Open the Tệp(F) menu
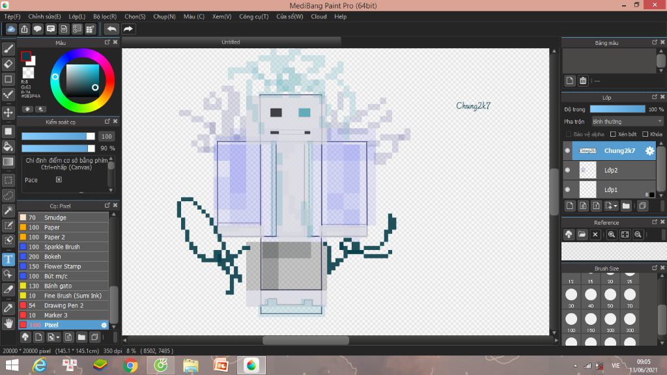667x375 pixels. [12, 16]
